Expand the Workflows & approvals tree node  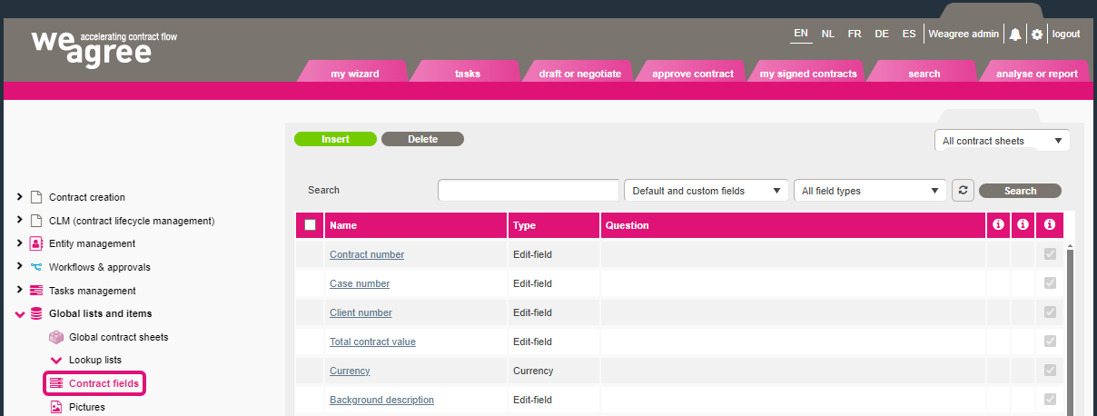pos(20,267)
